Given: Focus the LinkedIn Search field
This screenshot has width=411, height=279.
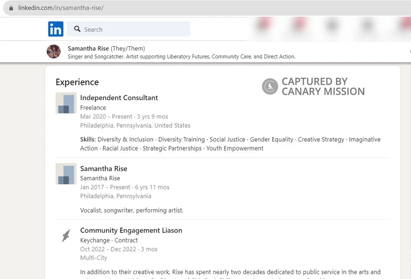Looking at the screenshot, I should pos(128,29).
